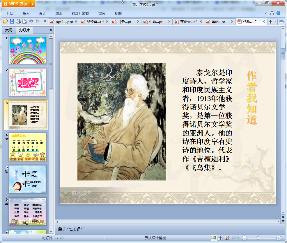Open the WPS 演示 application menu arrow
This screenshot has height=243, width=287.
click(33, 4)
